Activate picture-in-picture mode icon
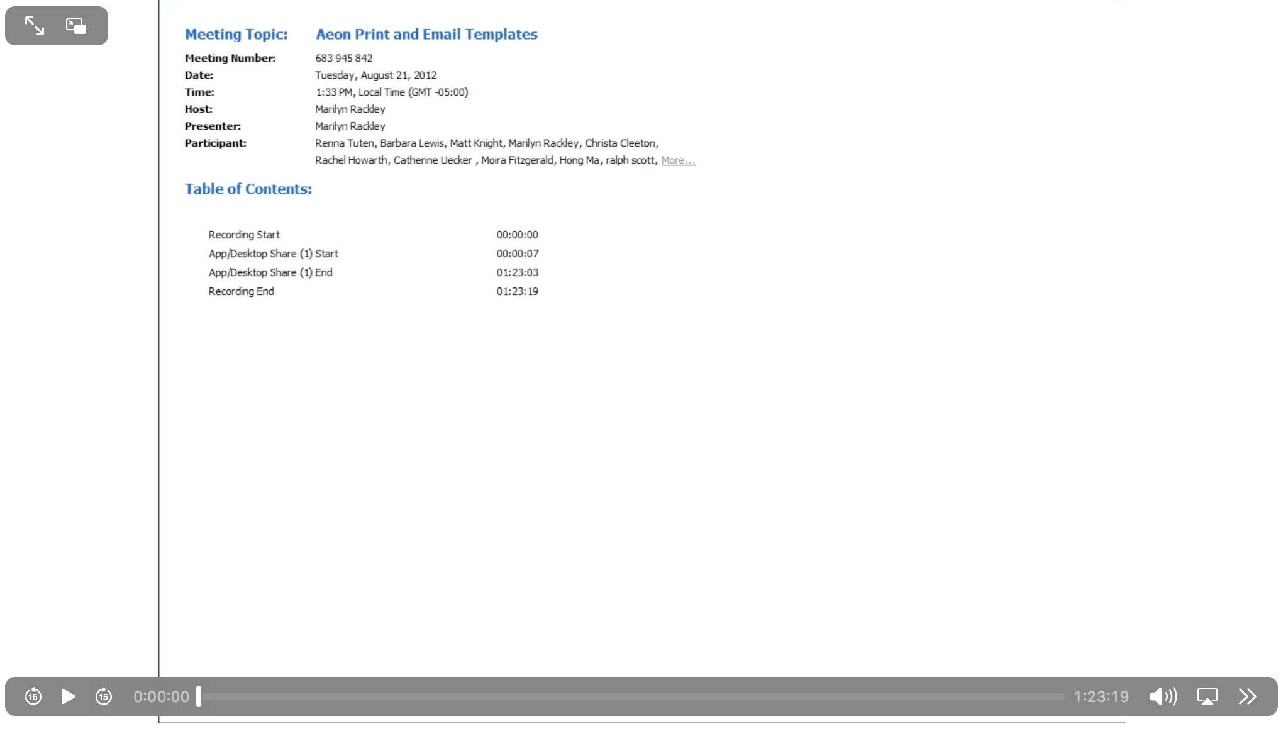 tap(76, 26)
